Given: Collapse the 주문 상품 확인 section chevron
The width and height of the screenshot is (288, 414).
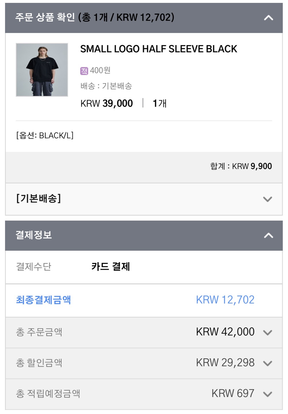Looking at the screenshot, I should 268,18.
